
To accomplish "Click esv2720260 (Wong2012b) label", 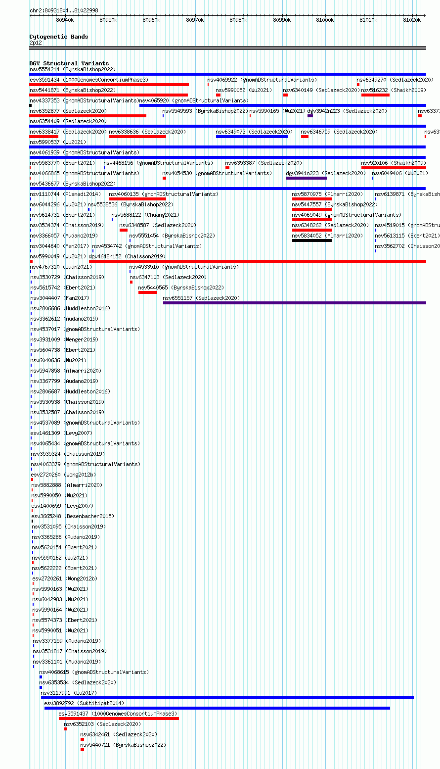I will (x=63, y=475).
